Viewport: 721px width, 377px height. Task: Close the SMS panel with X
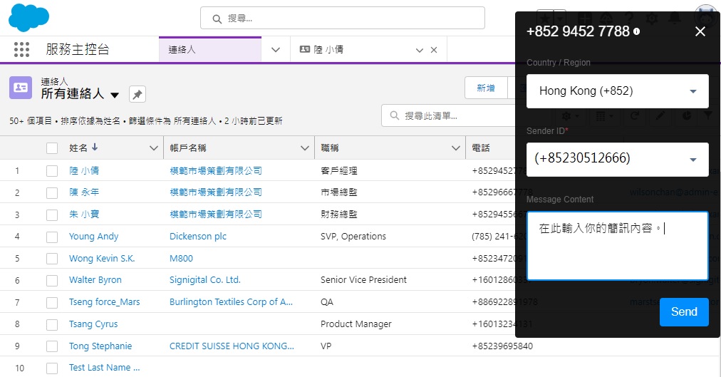tap(700, 31)
